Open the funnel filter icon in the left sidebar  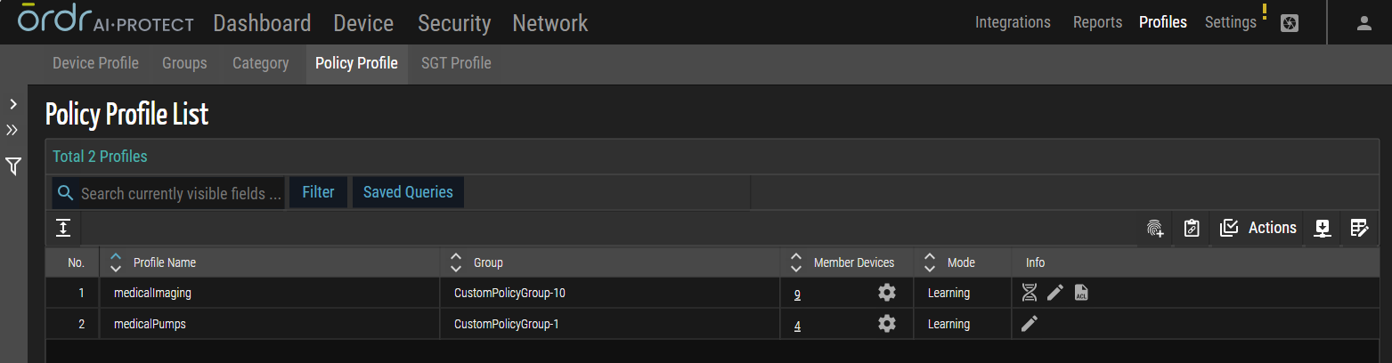point(13,166)
